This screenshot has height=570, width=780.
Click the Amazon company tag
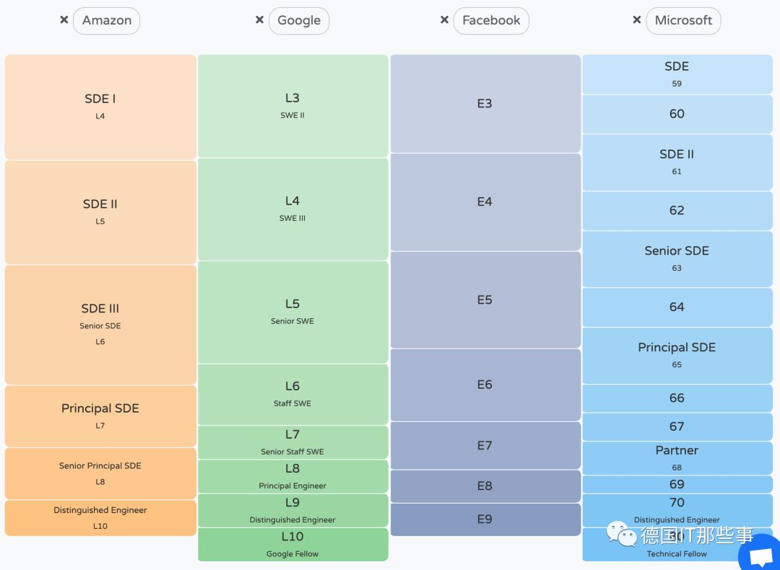click(107, 21)
